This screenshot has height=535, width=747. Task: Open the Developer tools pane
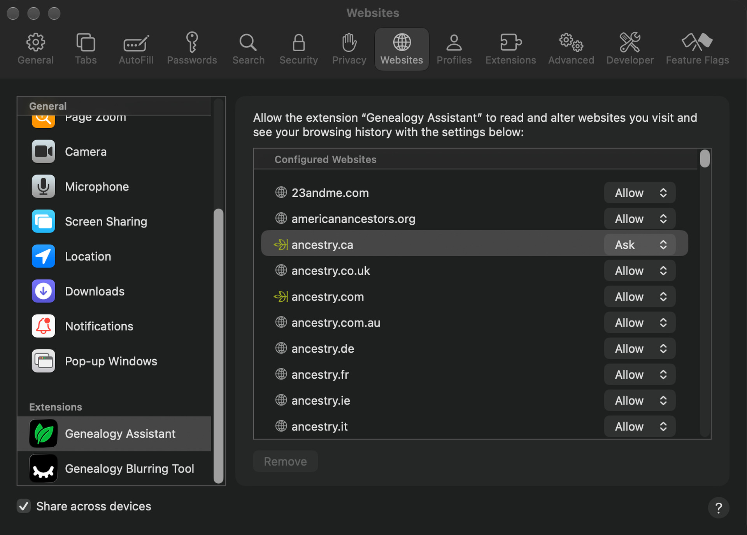pyautogui.click(x=630, y=49)
